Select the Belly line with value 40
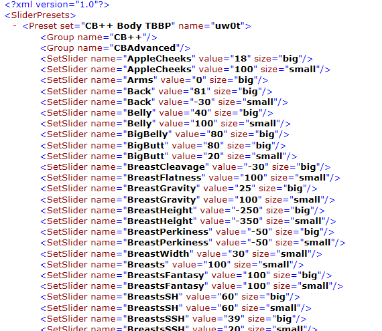The width and height of the screenshot is (382, 331). (157, 113)
